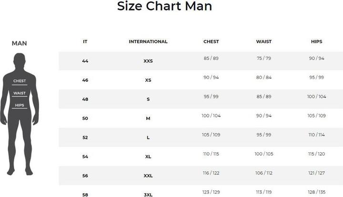Select the WAIST label on the silhouette
The height and width of the screenshot is (197, 343).
pos(20,93)
